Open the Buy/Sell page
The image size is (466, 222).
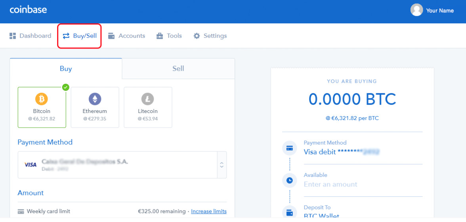click(x=80, y=36)
